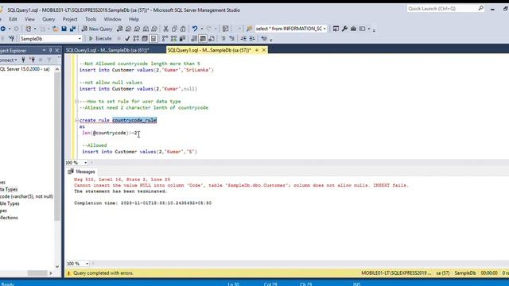
Task: Click the Parse checkmark icon
Action: tap(127, 39)
